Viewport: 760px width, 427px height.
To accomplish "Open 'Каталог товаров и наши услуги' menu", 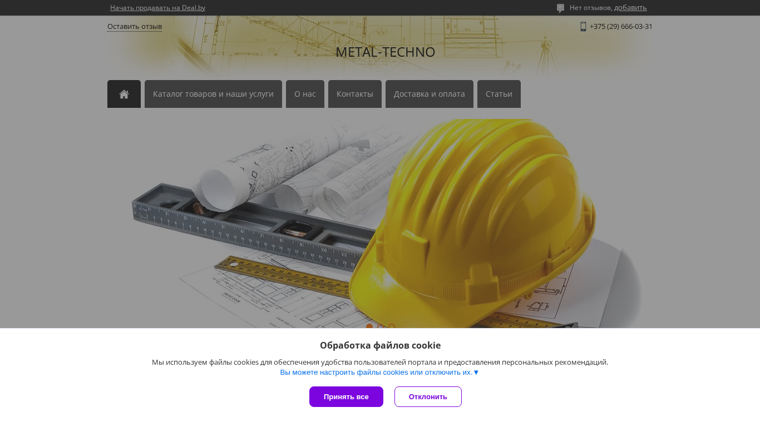I will pyautogui.click(x=213, y=94).
